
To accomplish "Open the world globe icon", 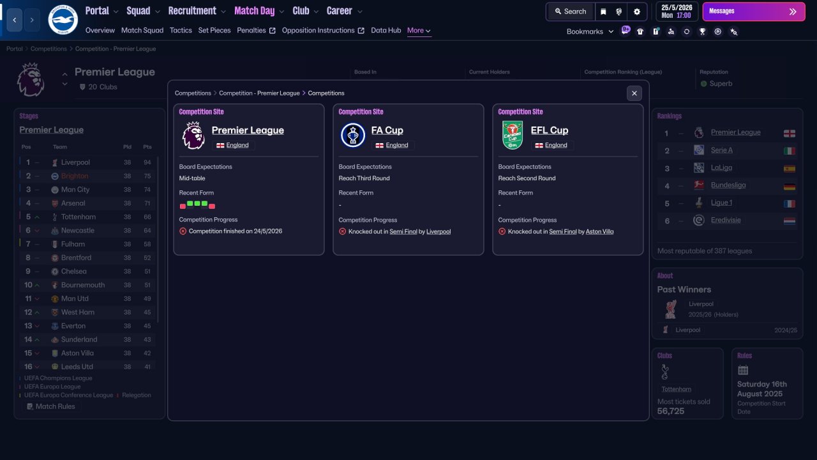I will [619, 11].
